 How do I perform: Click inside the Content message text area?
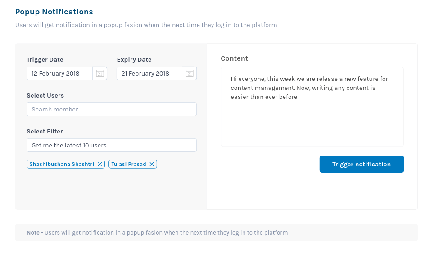(312, 107)
